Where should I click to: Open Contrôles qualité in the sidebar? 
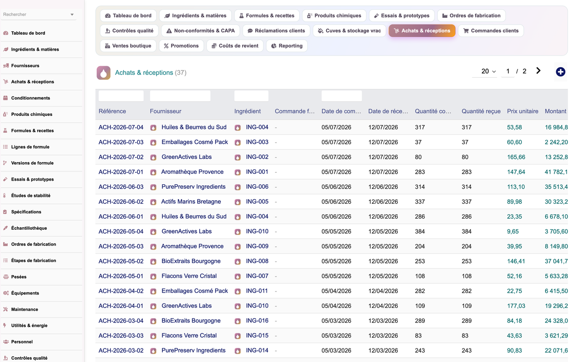(29, 358)
